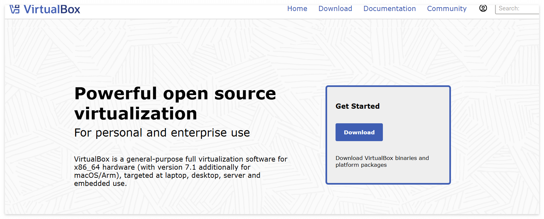Click the VirtualBox description paragraph
The width and height of the screenshot is (544, 219).
click(x=181, y=171)
